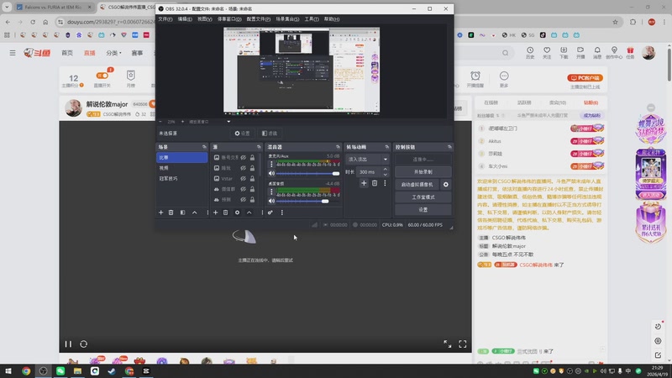672x378 pixels.
Task: Adjust desktop audio volume slider
Action: (307, 201)
